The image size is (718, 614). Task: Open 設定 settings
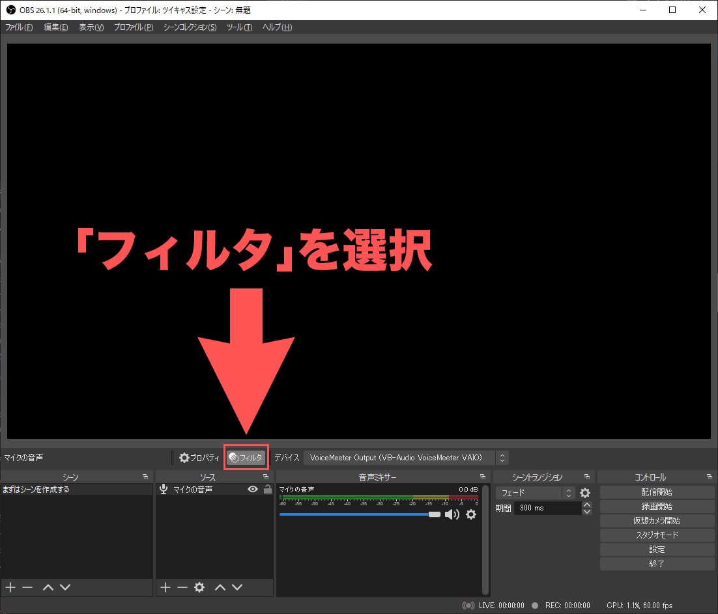tap(657, 550)
